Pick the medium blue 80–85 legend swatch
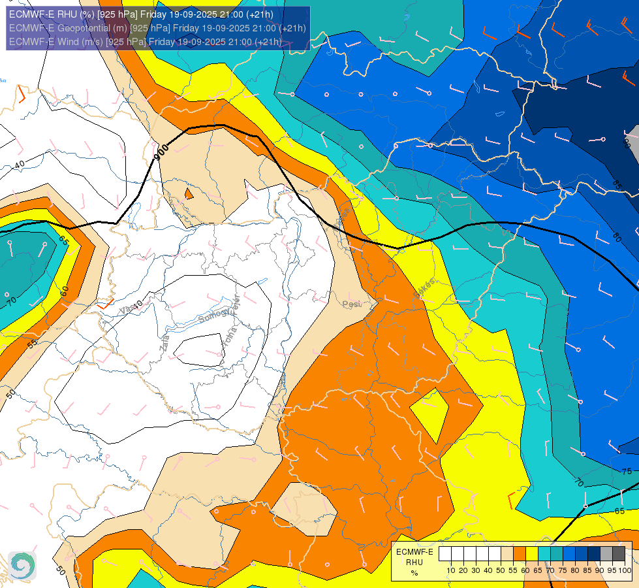 click(582, 554)
